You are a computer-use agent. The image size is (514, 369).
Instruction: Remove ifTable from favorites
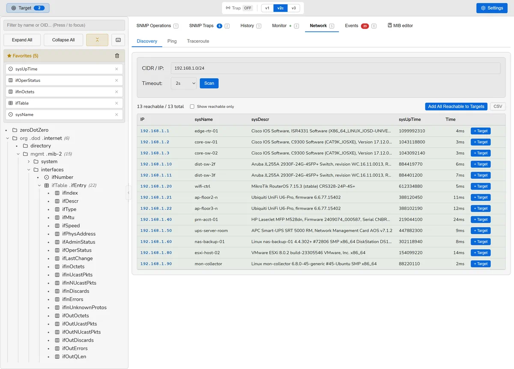coord(117,103)
